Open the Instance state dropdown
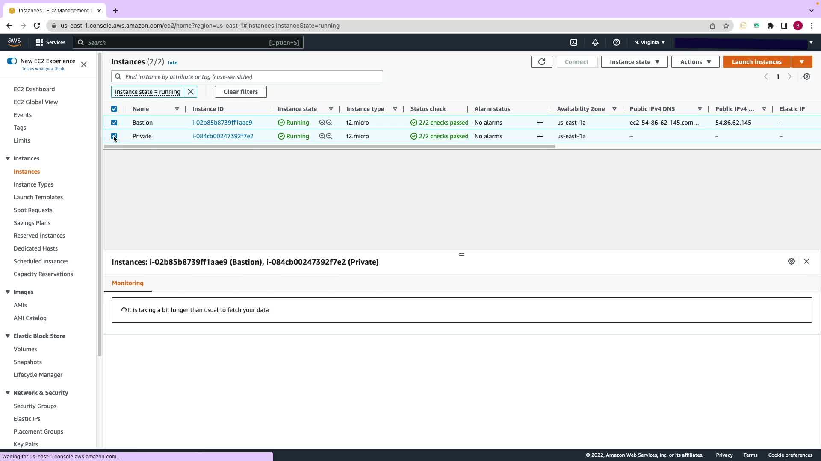 click(x=634, y=62)
